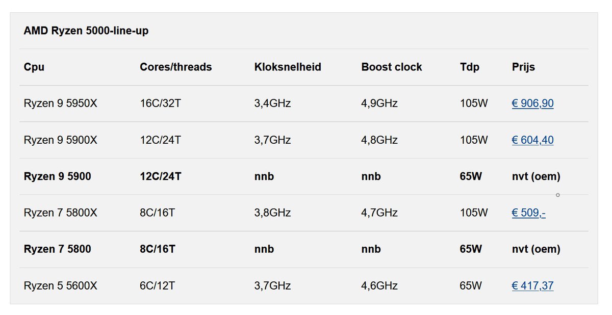The image size is (612, 315).
Task: Select the Boost clock column header
Action: tap(392, 67)
